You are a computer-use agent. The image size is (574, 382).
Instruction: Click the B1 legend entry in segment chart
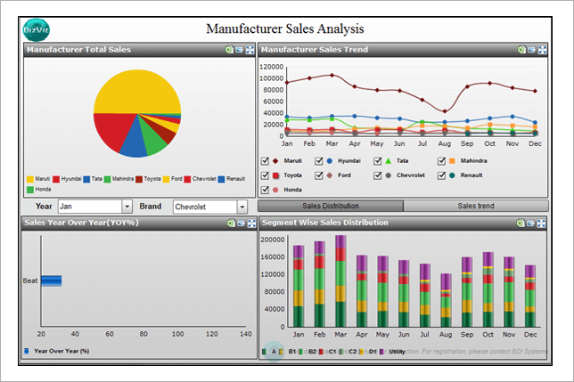(288, 352)
